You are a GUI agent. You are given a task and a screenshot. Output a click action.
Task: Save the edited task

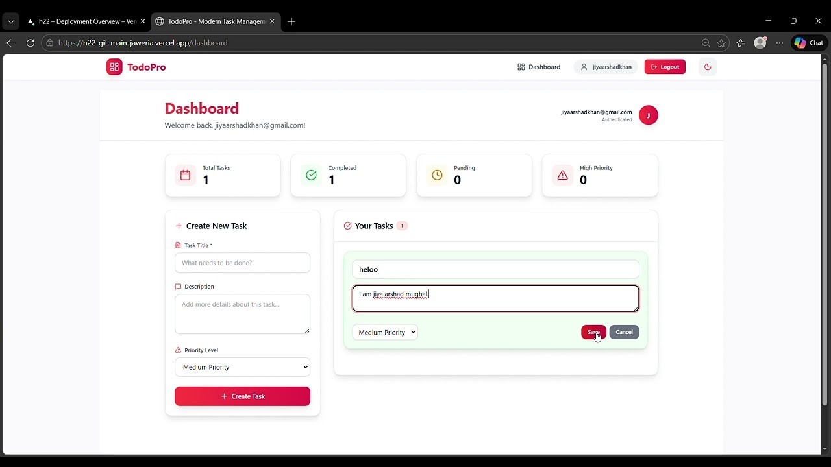tap(593, 332)
